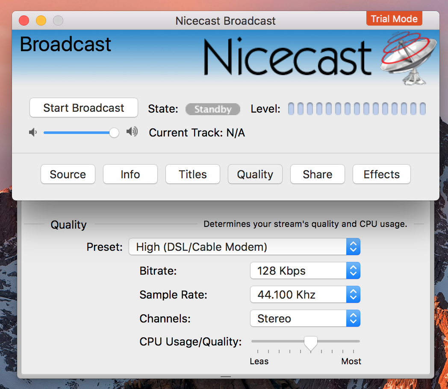Click the Quality section heading
Screen dimensions: 448x389
click(x=68, y=225)
